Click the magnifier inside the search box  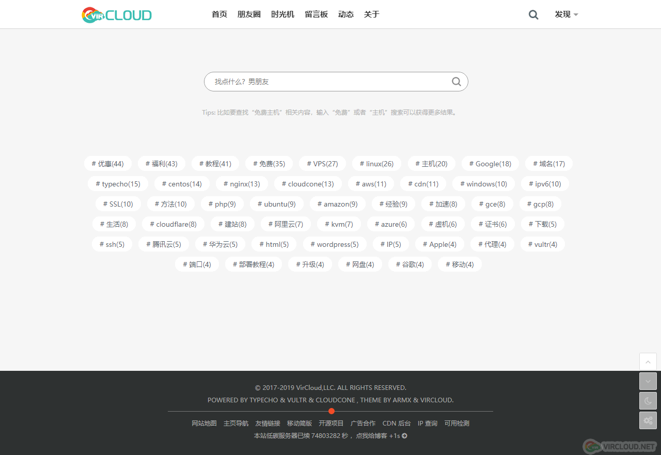point(456,82)
